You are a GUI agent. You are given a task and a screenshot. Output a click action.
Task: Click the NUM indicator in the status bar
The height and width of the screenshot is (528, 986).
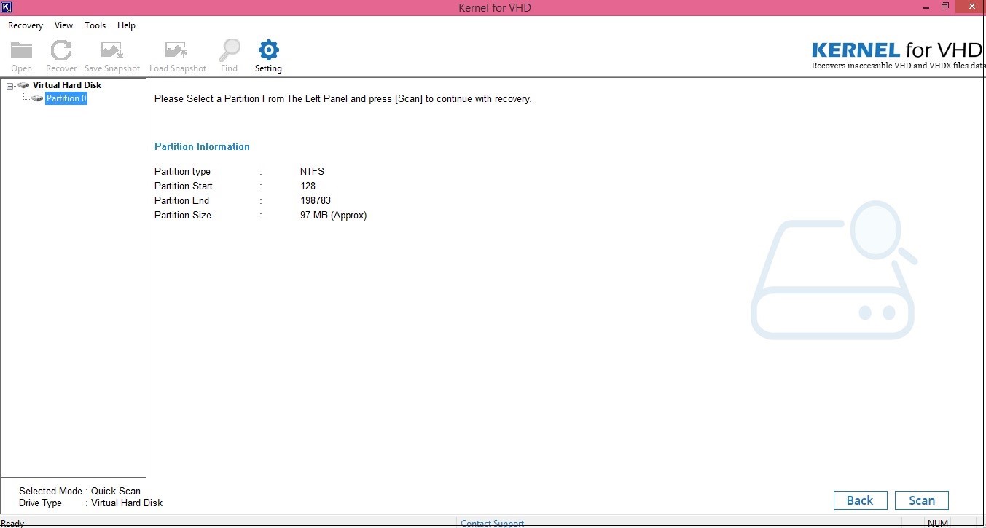[938, 523]
